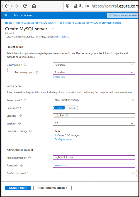
Task: Click the Admin username input field
Action: [94, 158]
